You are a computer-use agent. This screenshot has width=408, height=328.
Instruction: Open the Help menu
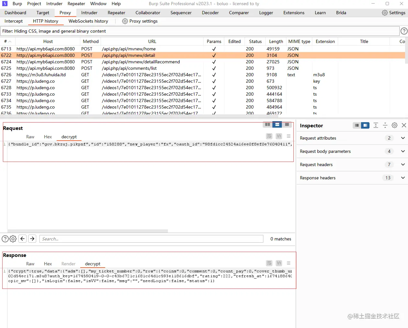116,4
